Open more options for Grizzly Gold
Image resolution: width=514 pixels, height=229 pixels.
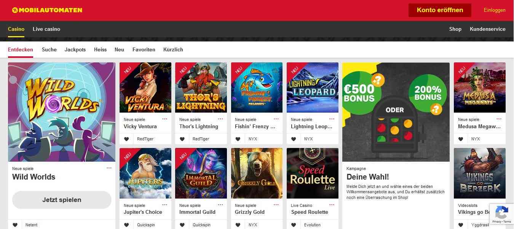click(276, 205)
